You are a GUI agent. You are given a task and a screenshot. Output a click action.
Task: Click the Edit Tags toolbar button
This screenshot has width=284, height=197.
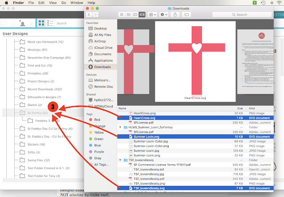click(186, 15)
